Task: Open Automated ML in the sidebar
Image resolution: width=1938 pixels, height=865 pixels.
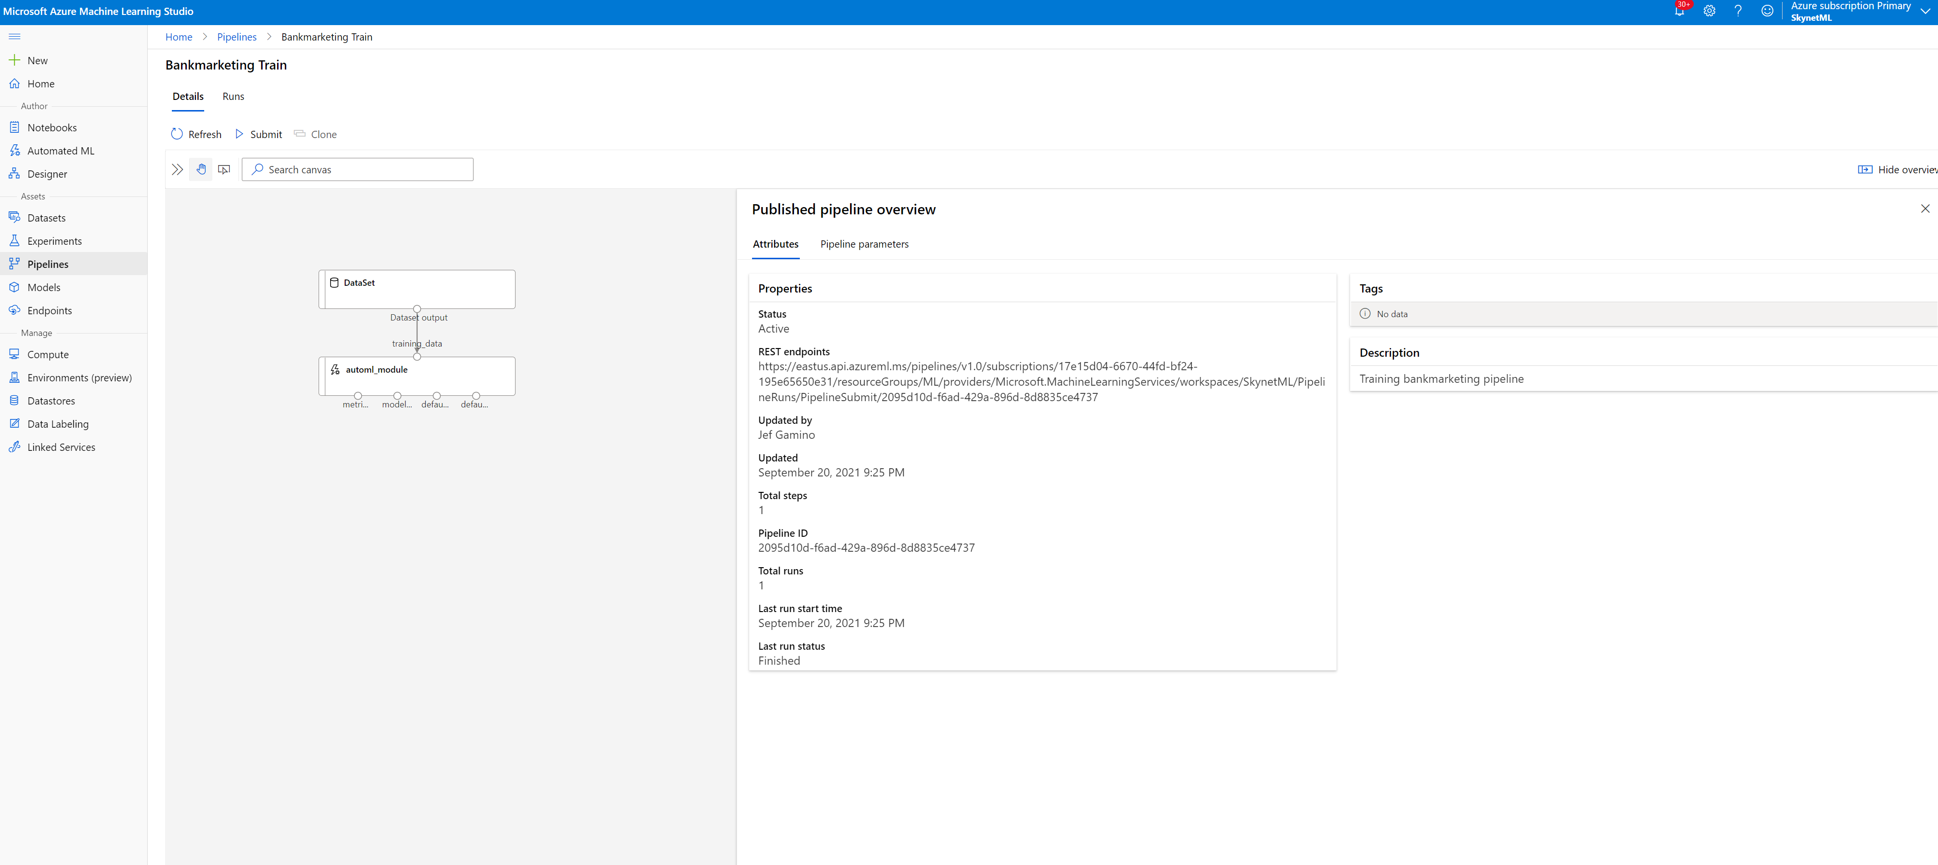Action: (x=60, y=151)
